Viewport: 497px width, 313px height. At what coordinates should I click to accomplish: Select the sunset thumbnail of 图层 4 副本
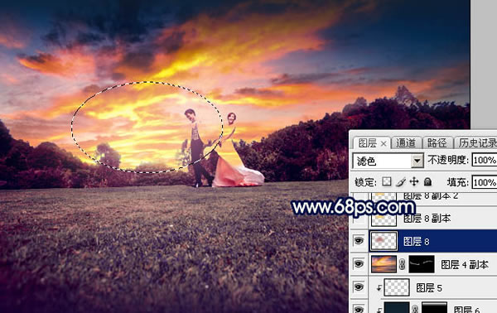point(384,264)
